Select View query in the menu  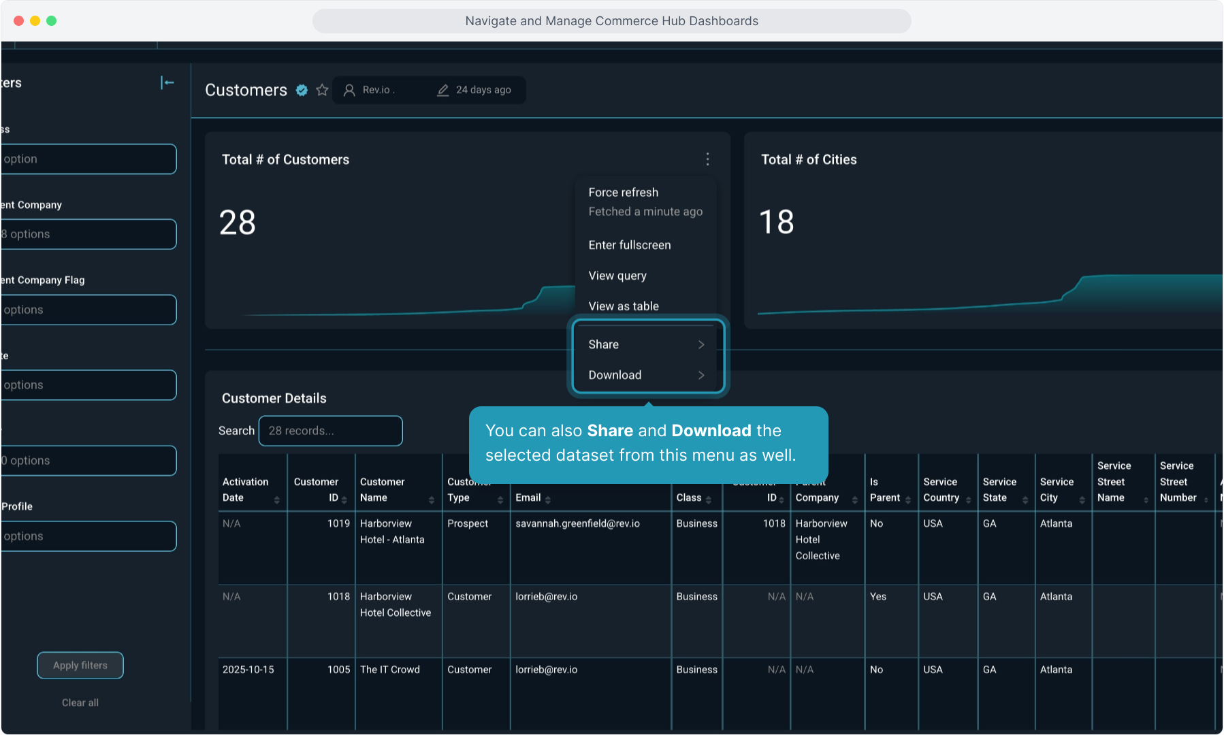click(617, 276)
